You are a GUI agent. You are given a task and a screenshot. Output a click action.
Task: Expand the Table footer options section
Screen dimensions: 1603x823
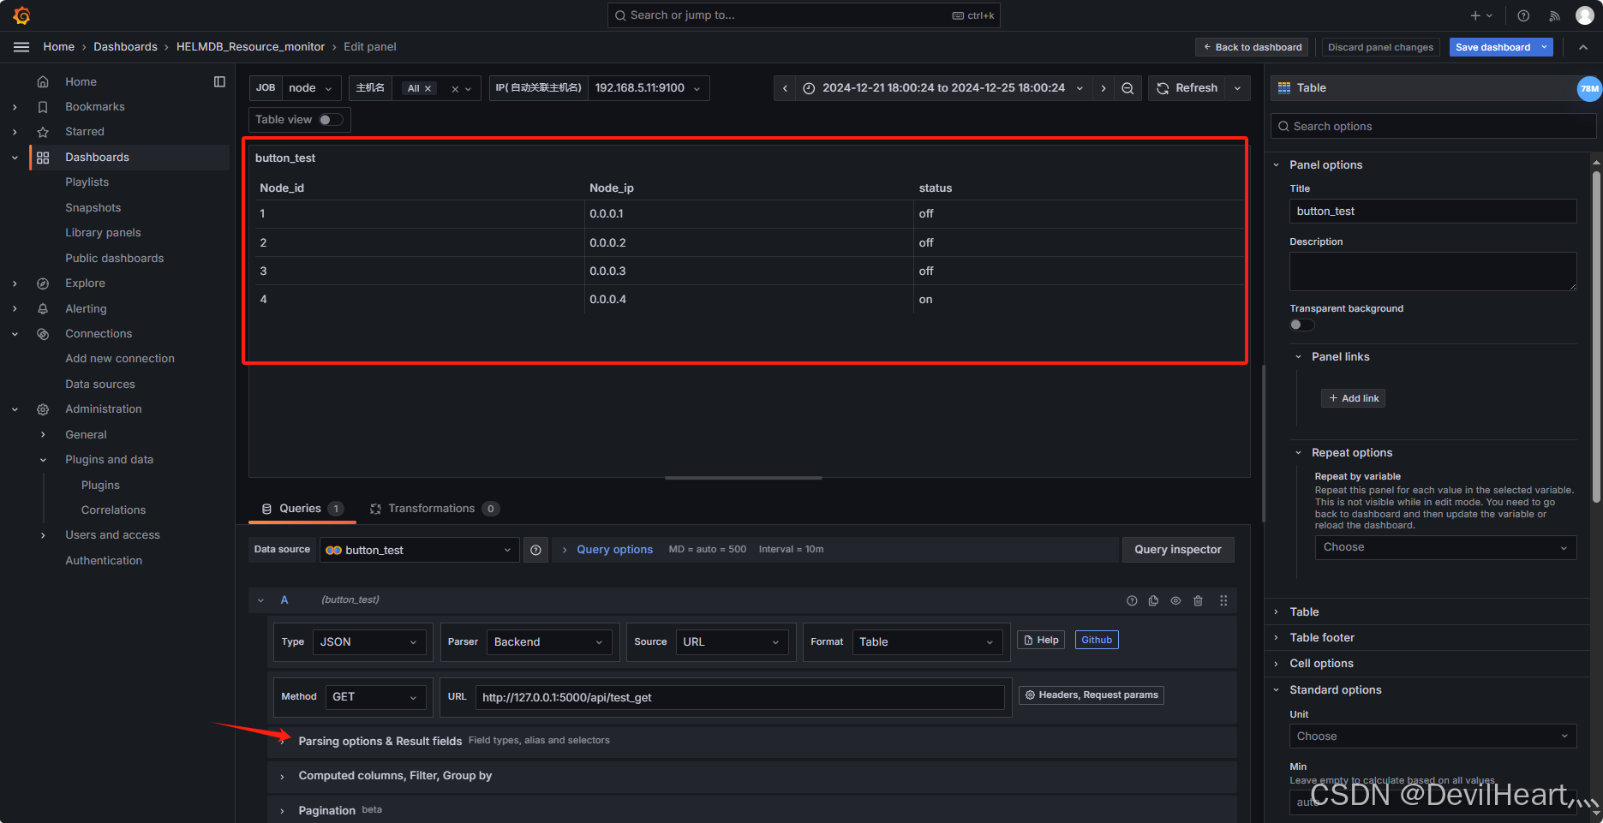1322,638
